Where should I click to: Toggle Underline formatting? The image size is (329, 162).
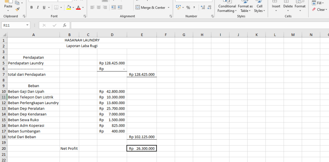[x=44, y=7]
